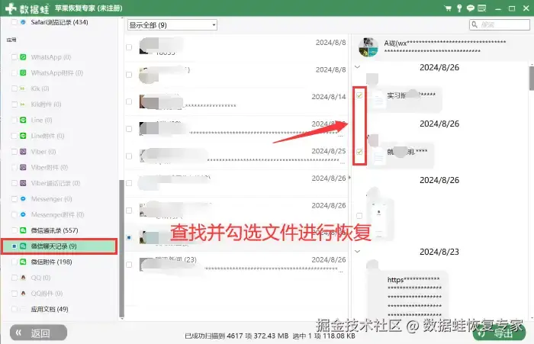Tick the image message checkbox
The image size is (534, 344).
click(359, 216)
